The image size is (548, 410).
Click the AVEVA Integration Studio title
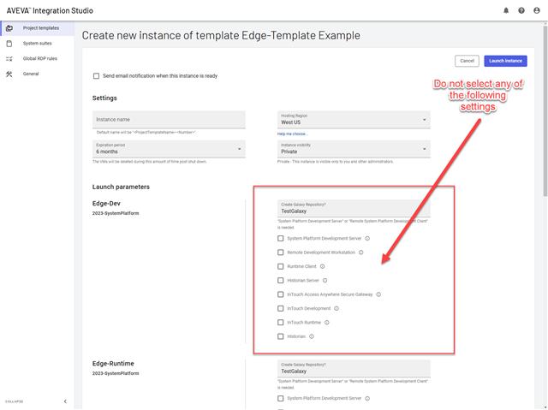click(x=50, y=10)
